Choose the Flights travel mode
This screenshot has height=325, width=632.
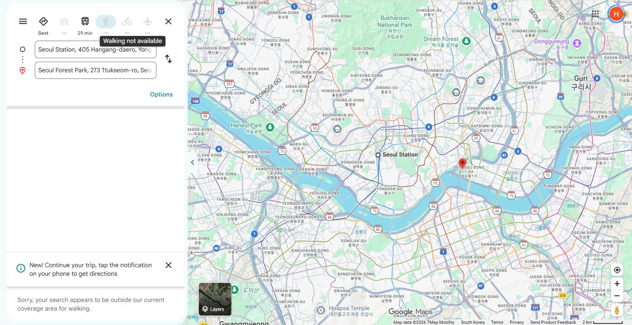(148, 22)
